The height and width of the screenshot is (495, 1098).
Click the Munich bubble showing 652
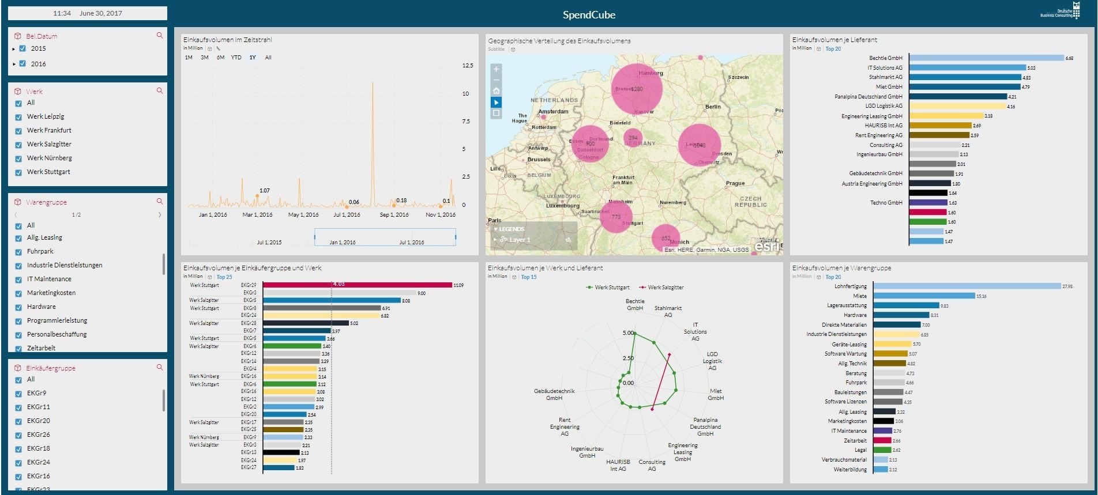point(666,238)
